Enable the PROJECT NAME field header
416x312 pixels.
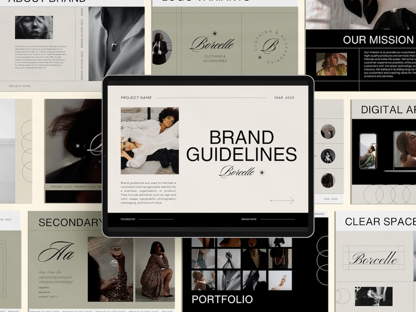pyautogui.click(x=136, y=98)
